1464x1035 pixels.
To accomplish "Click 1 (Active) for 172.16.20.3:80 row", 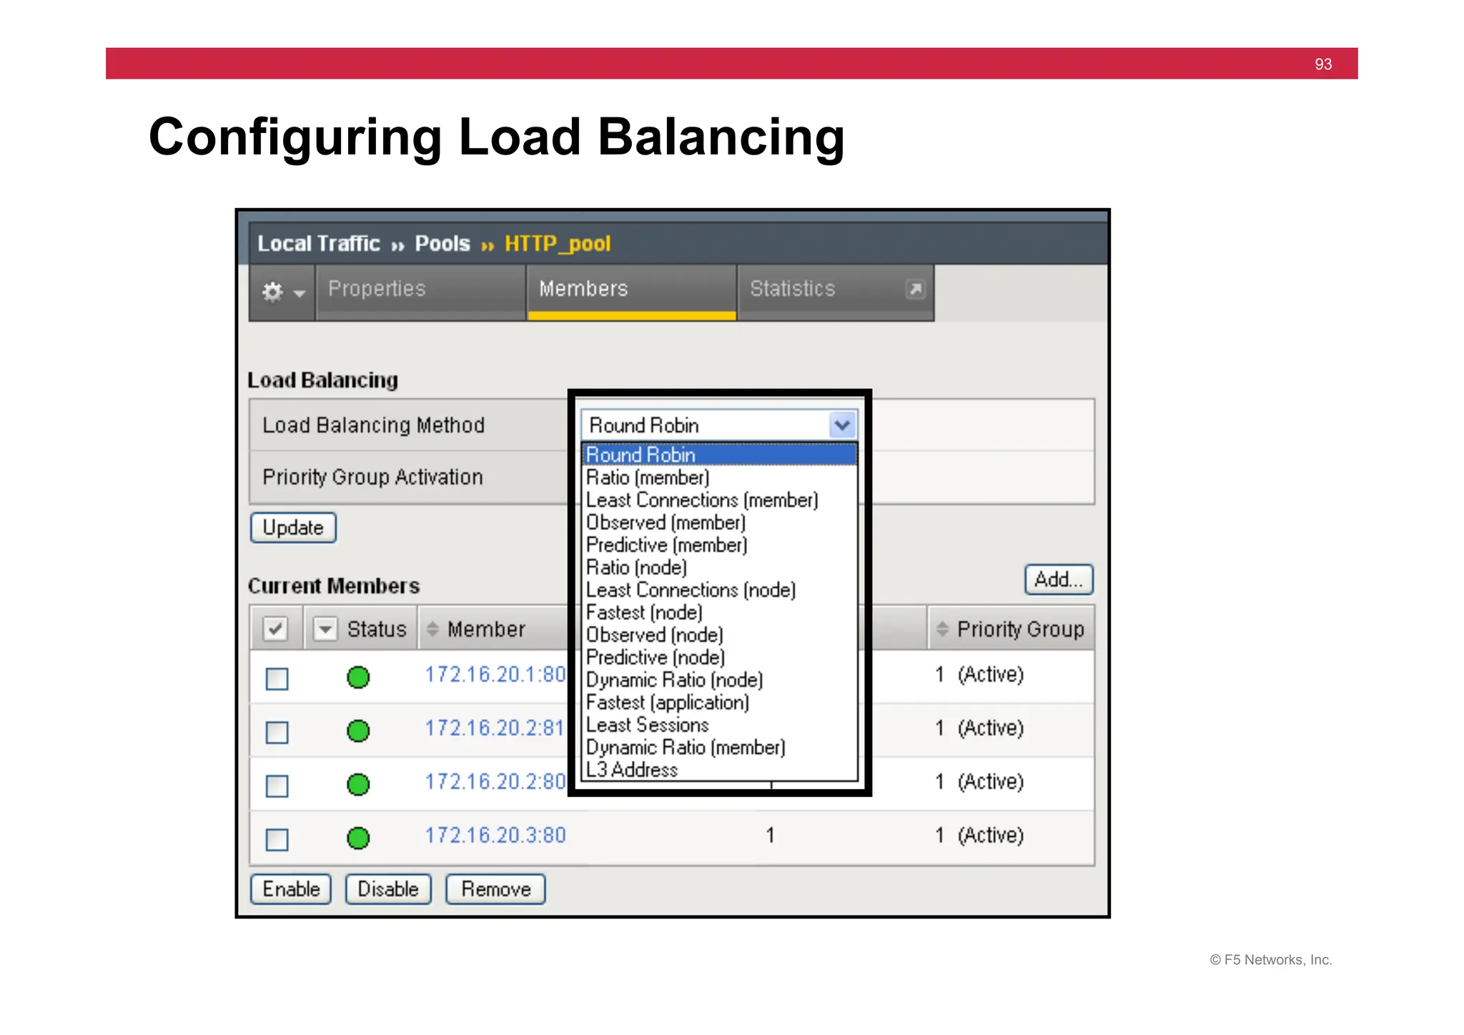I will (x=979, y=835).
